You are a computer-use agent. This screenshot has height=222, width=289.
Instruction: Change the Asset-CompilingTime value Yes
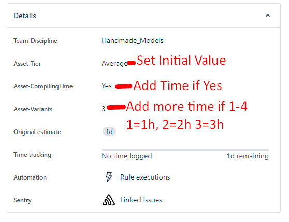tap(107, 86)
